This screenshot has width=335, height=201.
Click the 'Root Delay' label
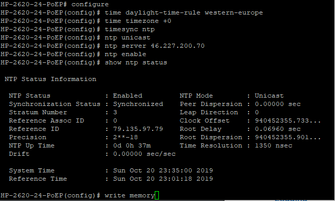pos(201,129)
